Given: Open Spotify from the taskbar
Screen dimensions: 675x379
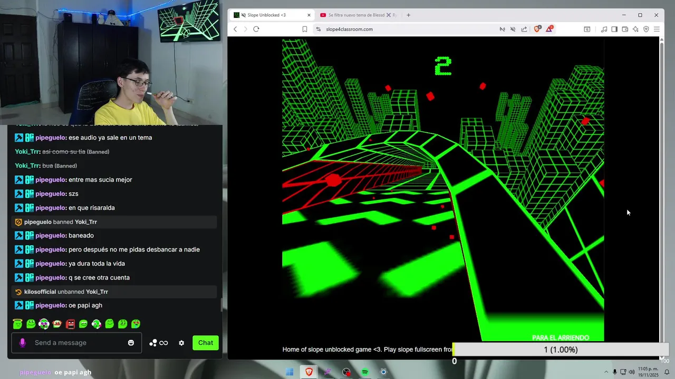Looking at the screenshot, I should [x=365, y=372].
